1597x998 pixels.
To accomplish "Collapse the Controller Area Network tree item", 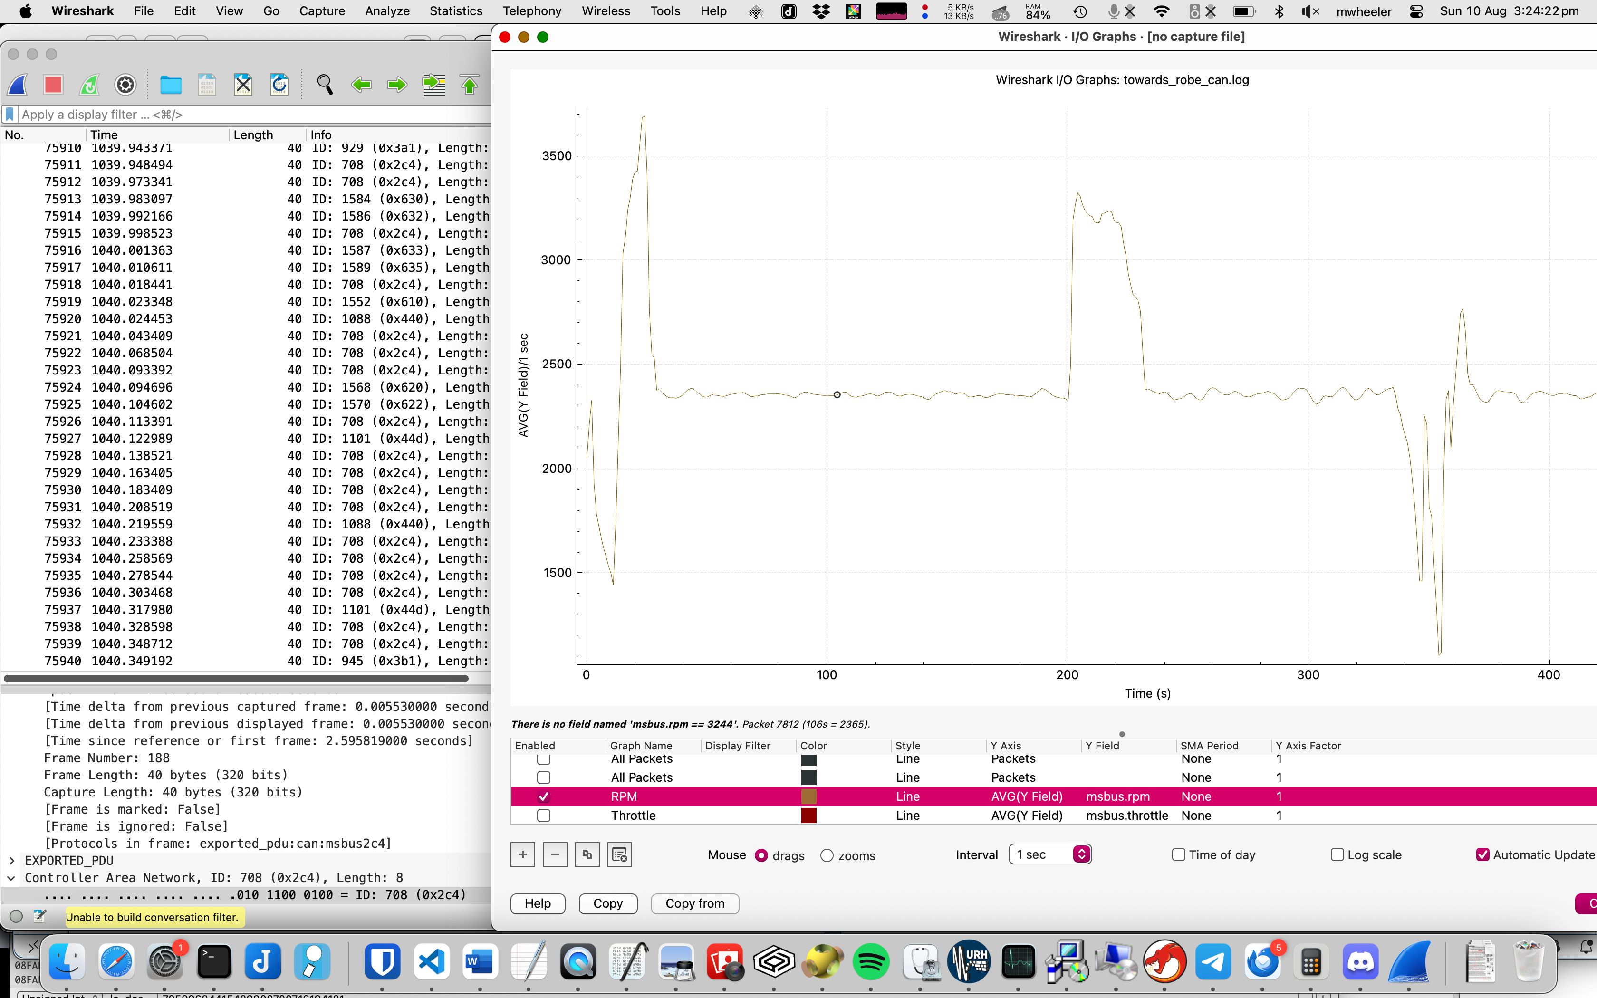I will pyautogui.click(x=11, y=877).
